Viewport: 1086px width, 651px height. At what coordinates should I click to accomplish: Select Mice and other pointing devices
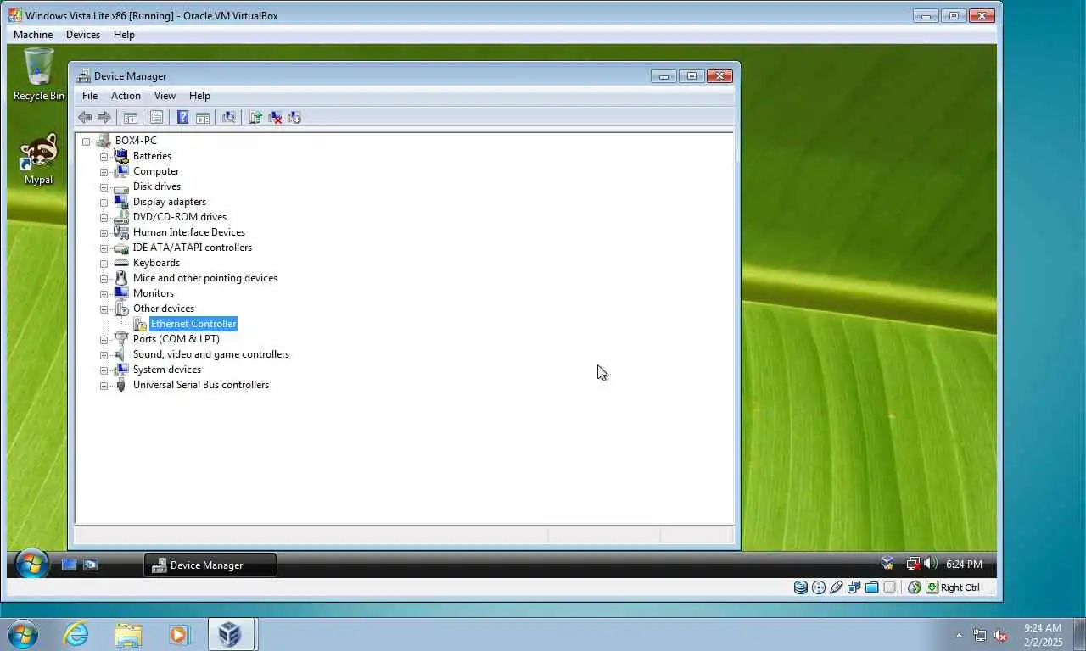tap(205, 278)
